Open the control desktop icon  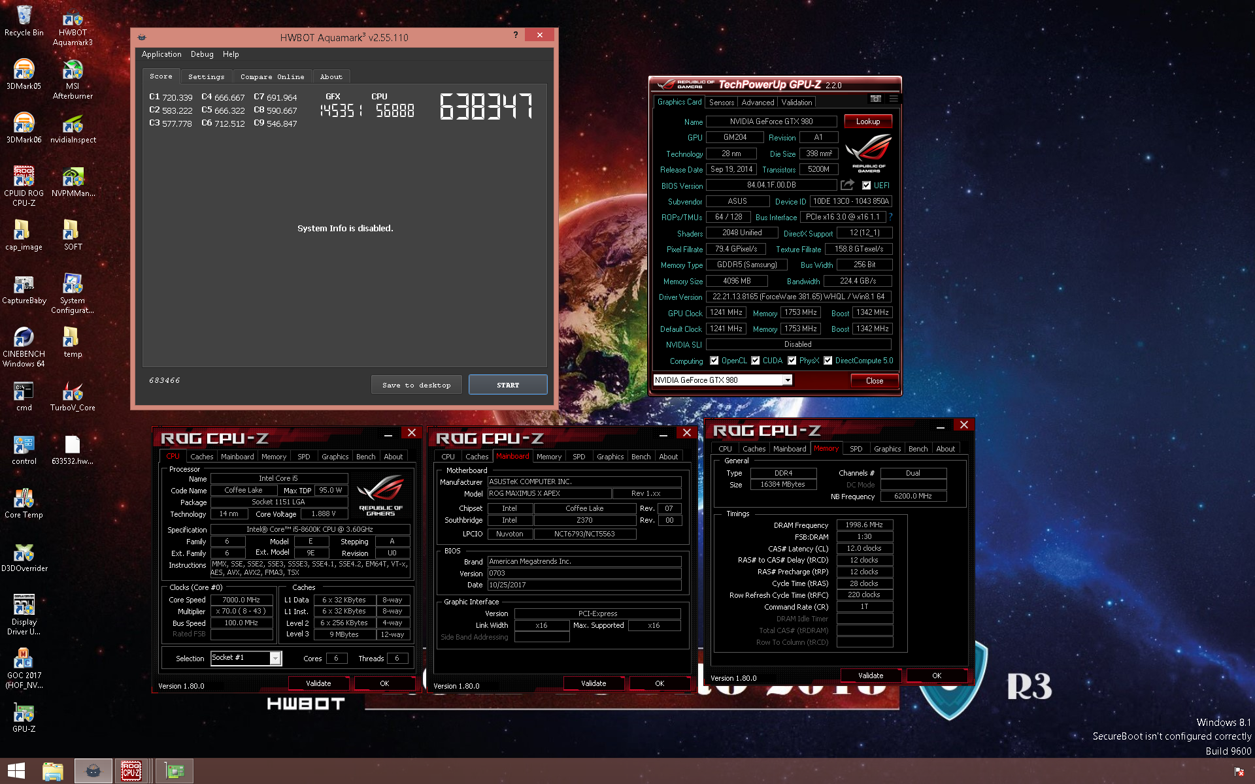click(x=24, y=449)
